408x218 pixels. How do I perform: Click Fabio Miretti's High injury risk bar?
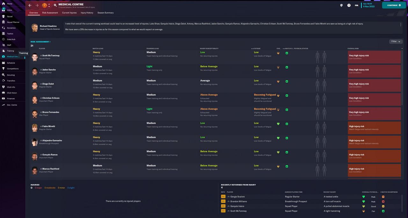point(374,128)
